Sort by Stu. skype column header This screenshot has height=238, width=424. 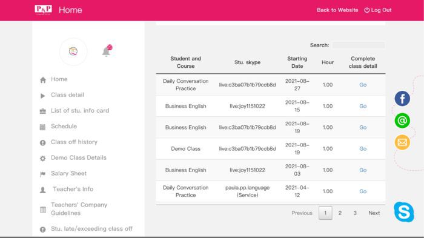[x=247, y=62]
